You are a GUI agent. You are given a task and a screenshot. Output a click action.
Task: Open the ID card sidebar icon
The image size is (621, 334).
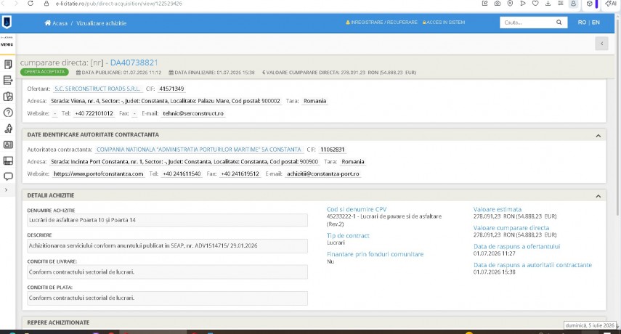pos(8,144)
